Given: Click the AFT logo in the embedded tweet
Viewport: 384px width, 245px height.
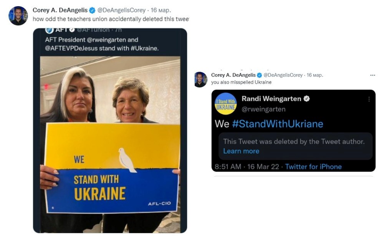Looking at the screenshot, I should (50, 30).
